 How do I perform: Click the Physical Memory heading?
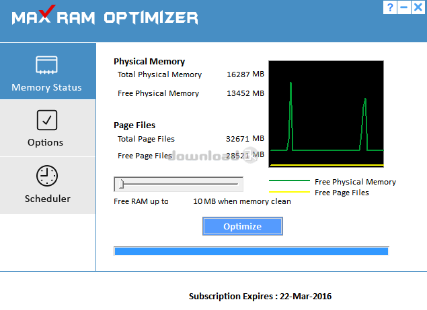coord(149,62)
